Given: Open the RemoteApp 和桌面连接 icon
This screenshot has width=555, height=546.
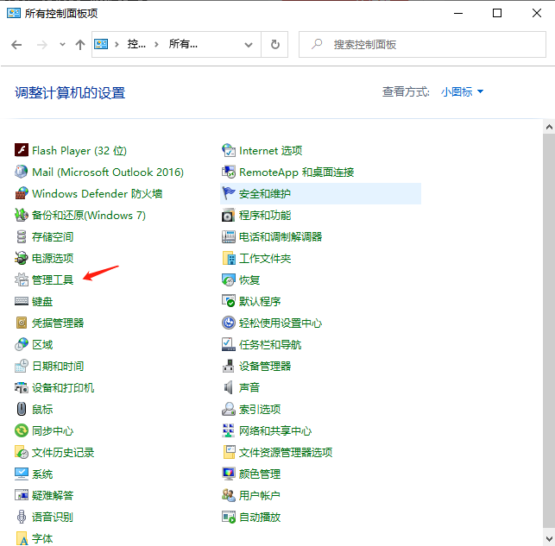Looking at the screenshot, I should [228, 172].
